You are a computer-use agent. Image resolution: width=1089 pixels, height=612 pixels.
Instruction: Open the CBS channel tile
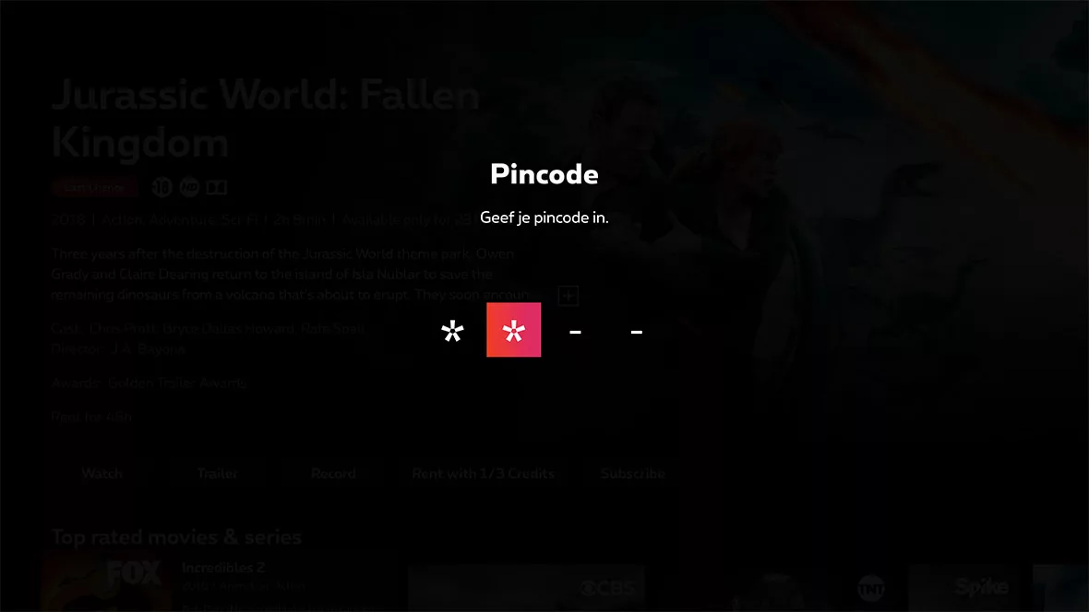click(526, 588)
